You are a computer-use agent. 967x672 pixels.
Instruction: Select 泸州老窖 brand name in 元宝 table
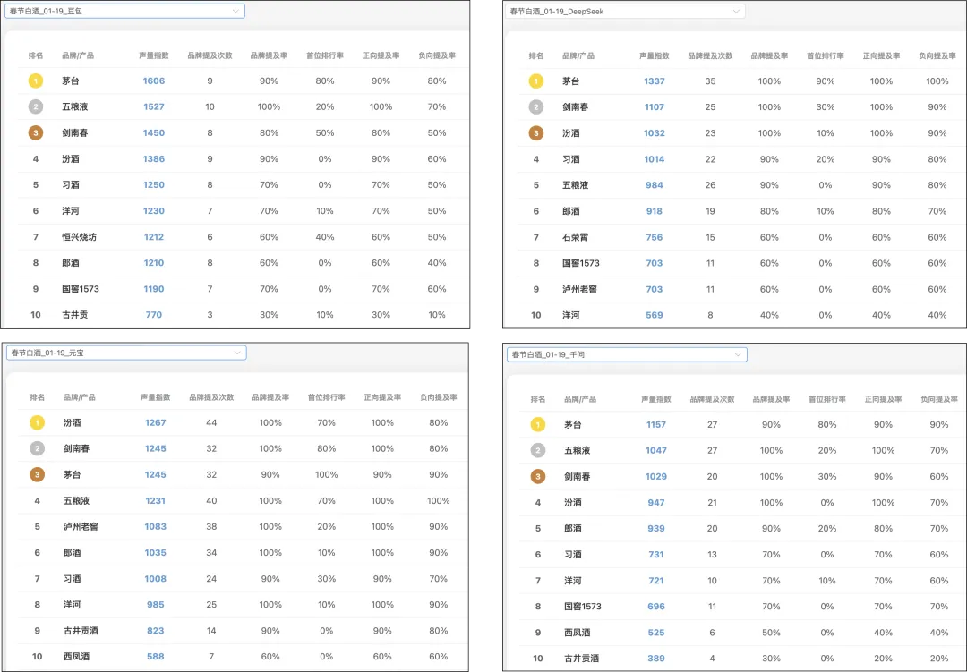[x=81, y=526]
